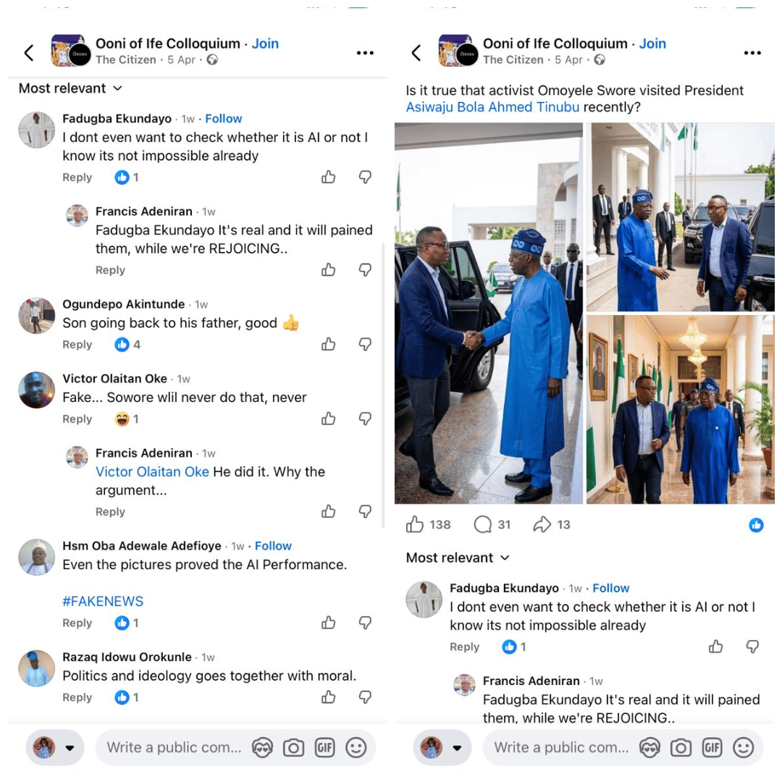The height and width of the screenshot is (782, 782).
Task: Open GIF picker in right comment bar
Action: [712, 747]
